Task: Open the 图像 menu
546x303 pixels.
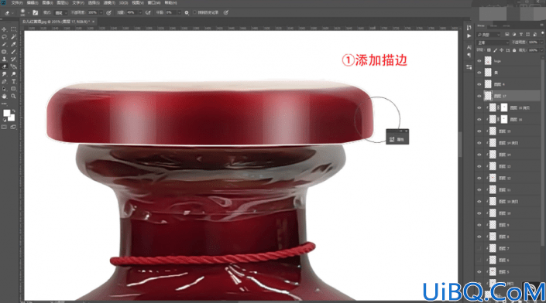Action: coord(47,3)
